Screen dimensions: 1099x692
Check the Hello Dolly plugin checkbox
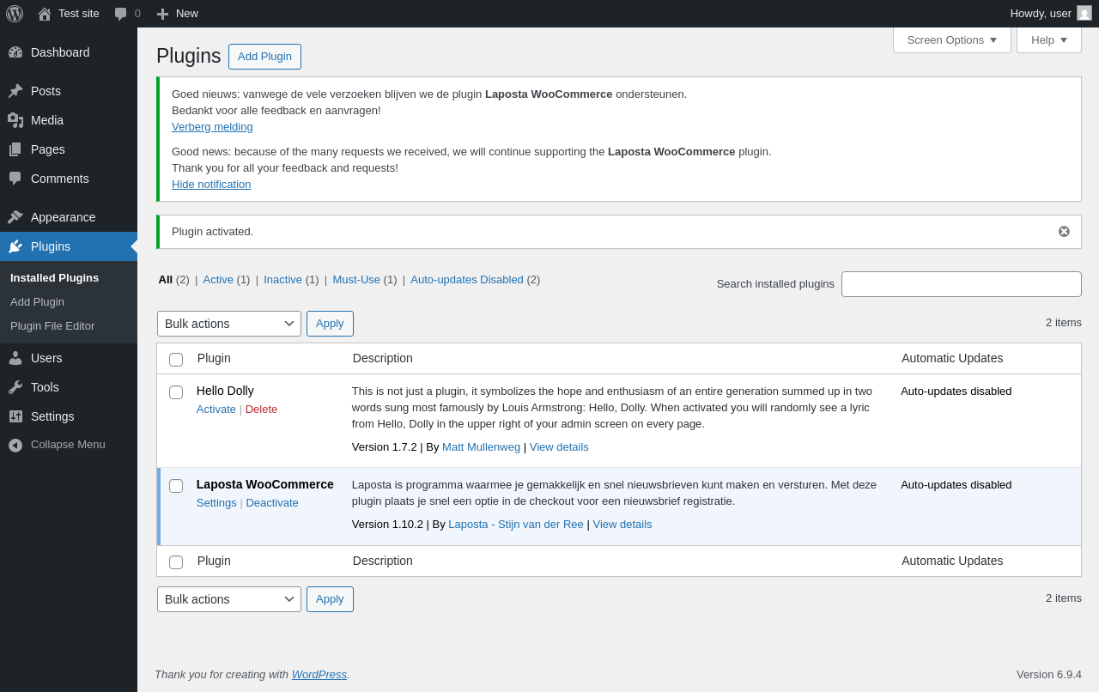coord(176,392)
